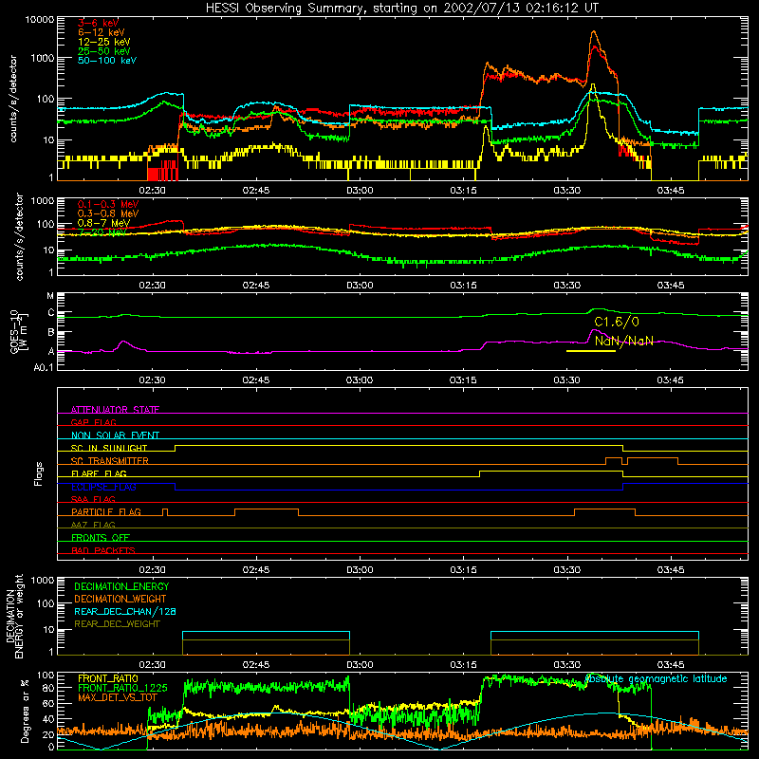Click the MAX_DET_VS_TOT legend label
This screenshot has width=759, height=759.
(117, 697)
